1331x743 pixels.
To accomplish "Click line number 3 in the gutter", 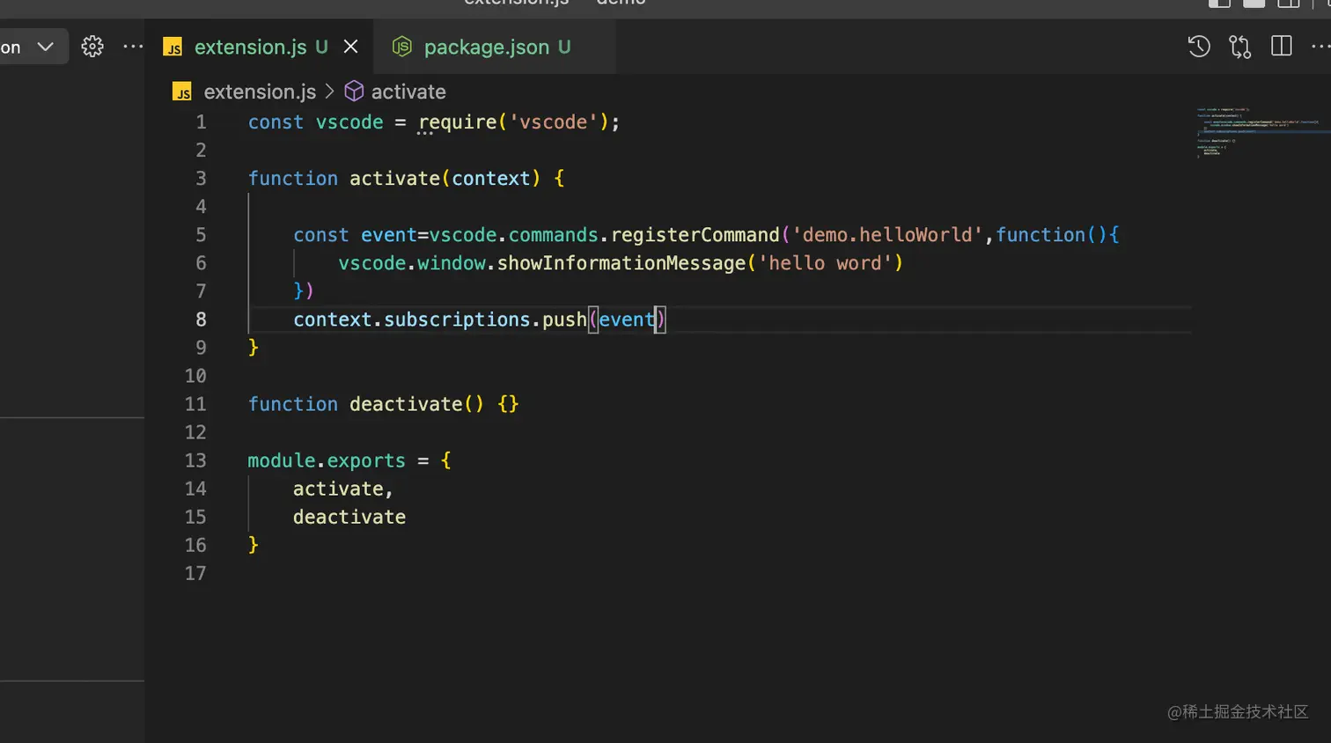I will 201,179.
